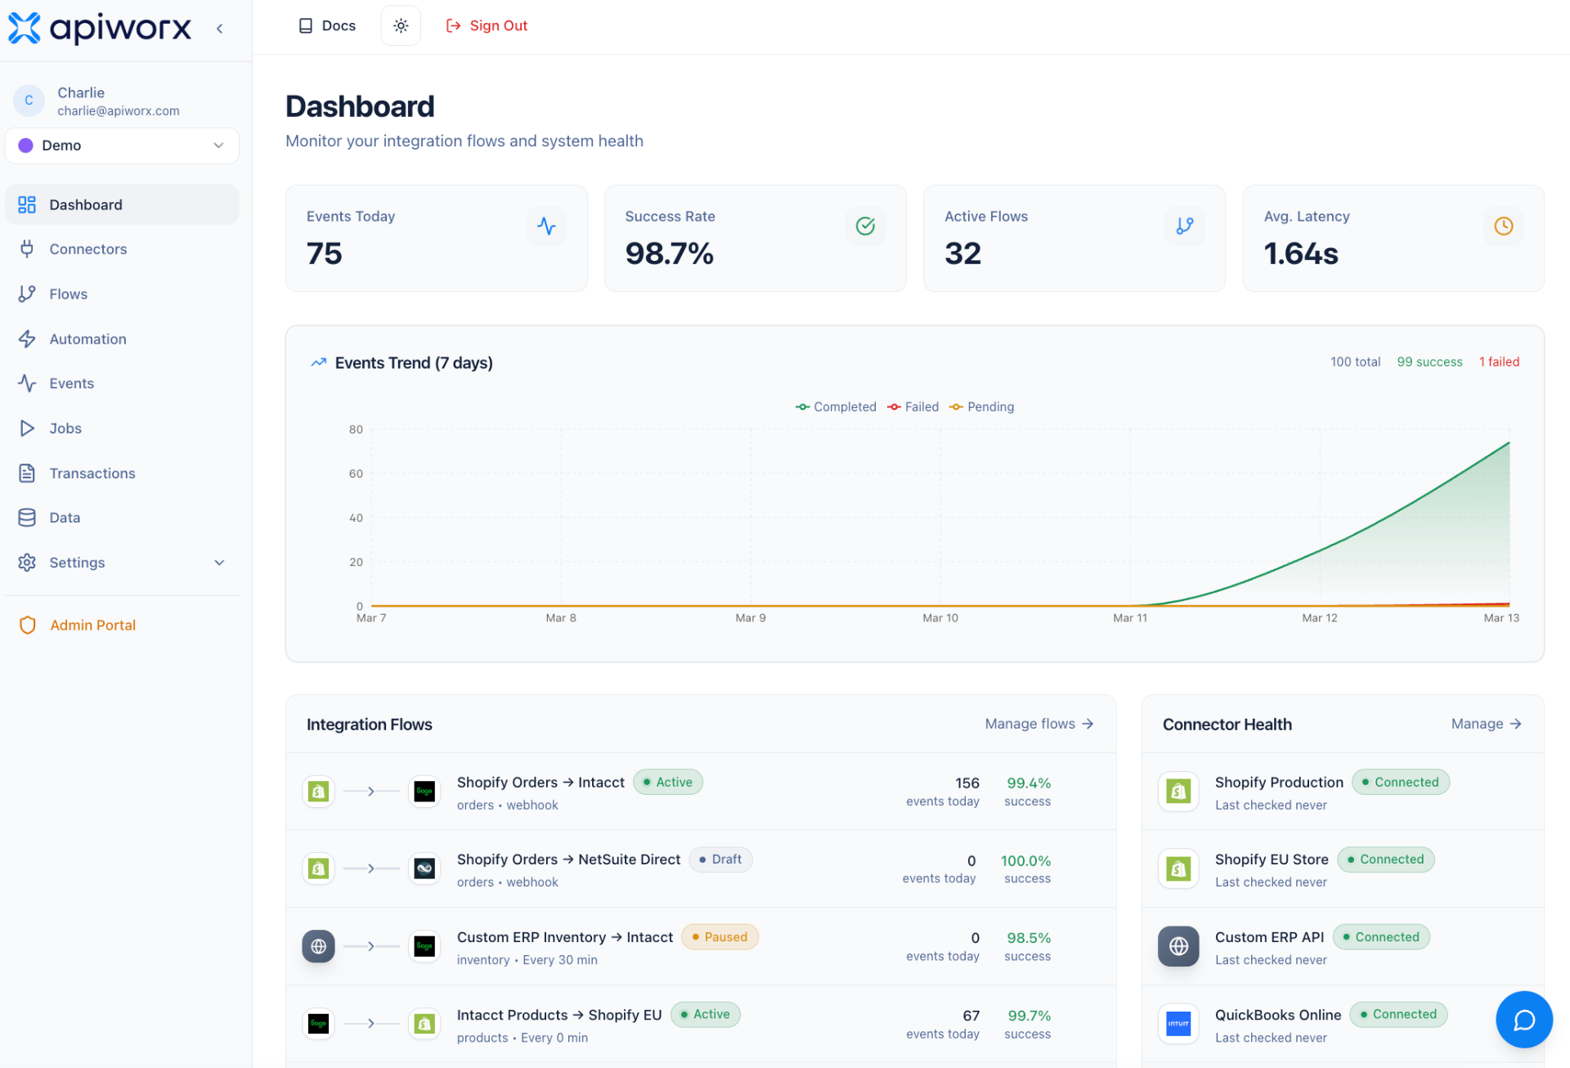The image size is (1570, 1068).
Task: Open the chat support bubble icon
Action: tap(1523, 1020)
